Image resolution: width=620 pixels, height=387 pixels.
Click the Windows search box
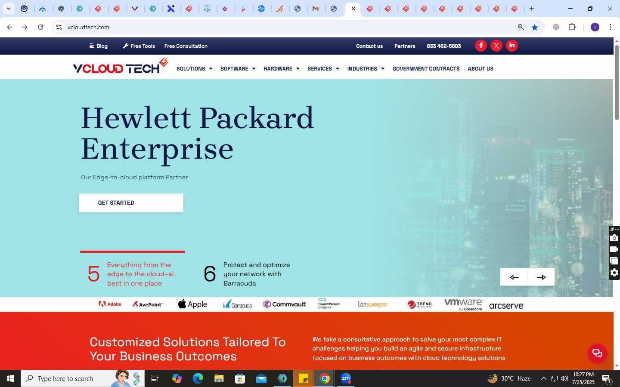click(83, 378)
